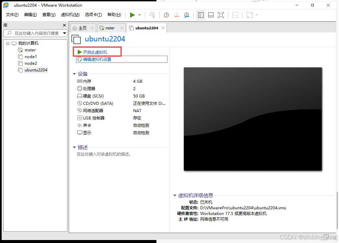Viewport: 339px width, 243px height.
Task: Click the ubuntu2204.vmx config file path
Action: pos(243,208)
